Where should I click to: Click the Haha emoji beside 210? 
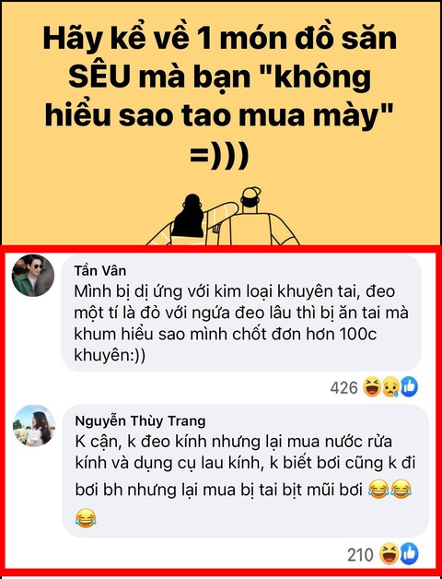tap(389, 554)
